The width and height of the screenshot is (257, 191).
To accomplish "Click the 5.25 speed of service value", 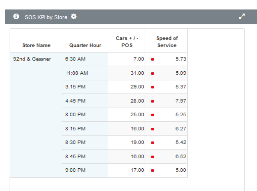I will tap(181, 115).
